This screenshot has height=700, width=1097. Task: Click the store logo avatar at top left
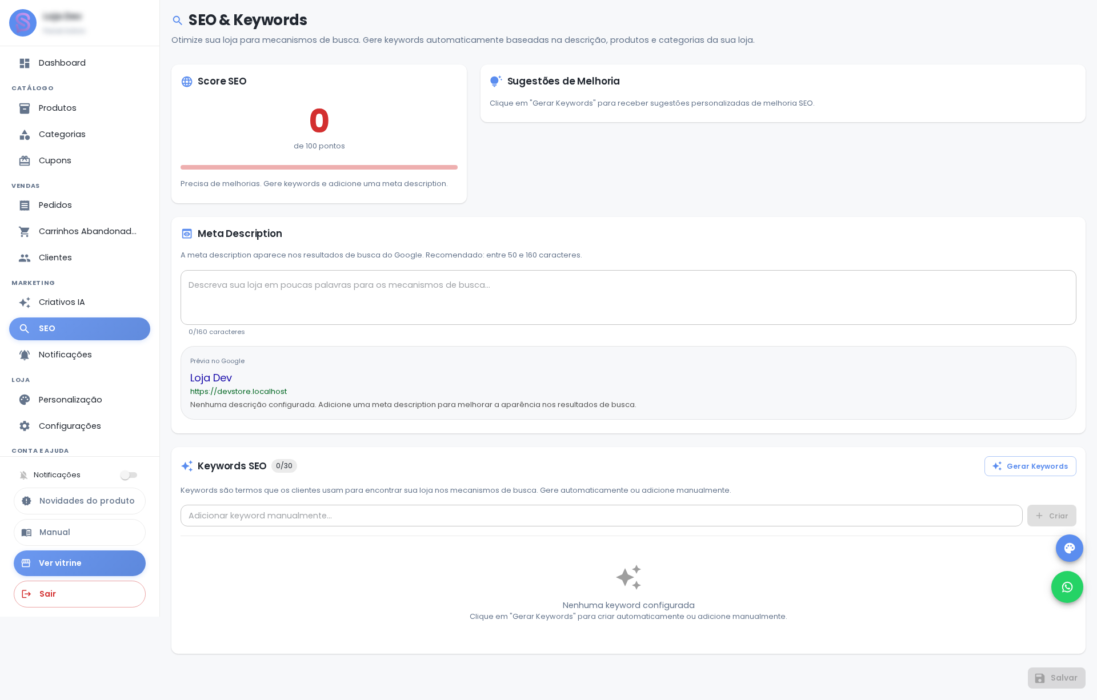click(23, 23)
